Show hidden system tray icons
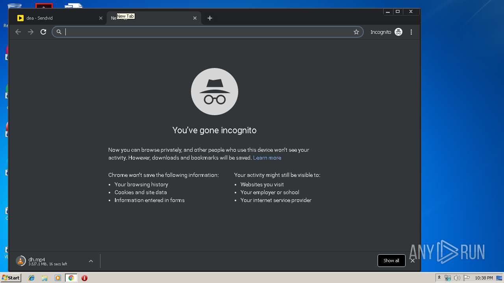This screenshot has height=283, width=504. click(x=439, y=278)
